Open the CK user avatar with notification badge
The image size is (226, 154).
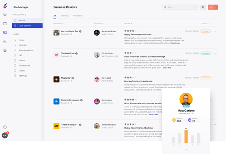click(5, 135)
